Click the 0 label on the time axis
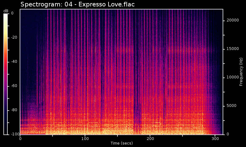The height and width of the screenshot is (147, 246). click(20, 139)
